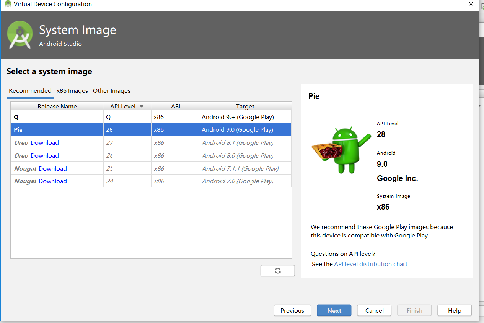Click the Android Pie mascot image
The image size is (484, 323).
click(x=341, y=150)
